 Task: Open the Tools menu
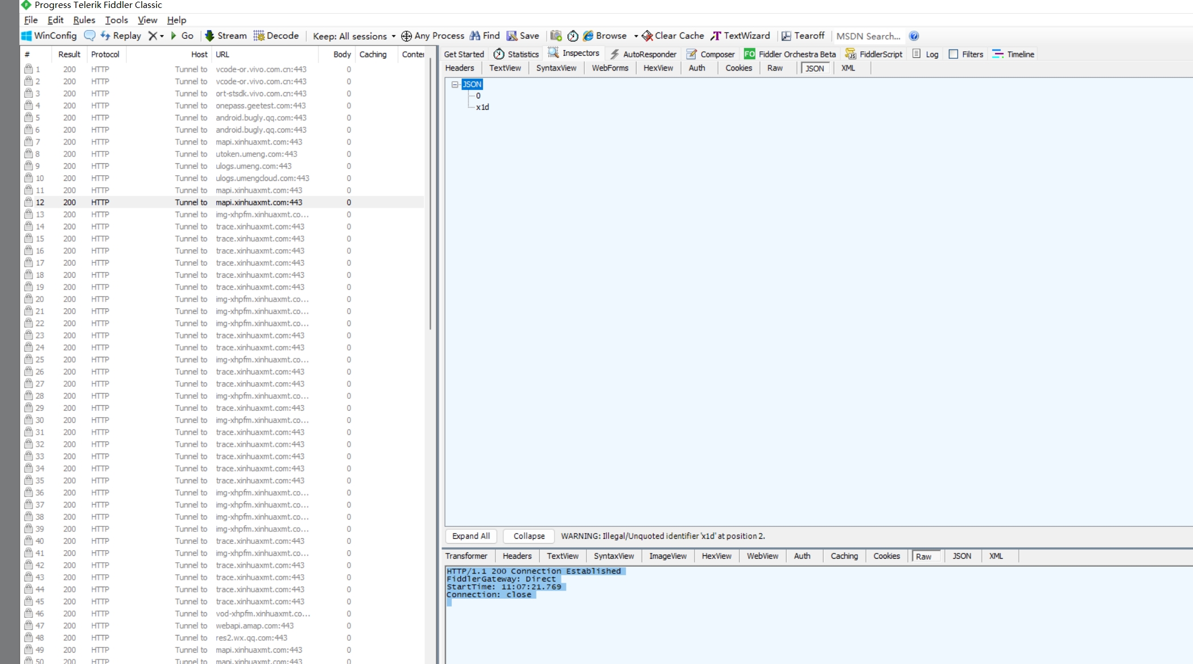click(x=117, y=20)
